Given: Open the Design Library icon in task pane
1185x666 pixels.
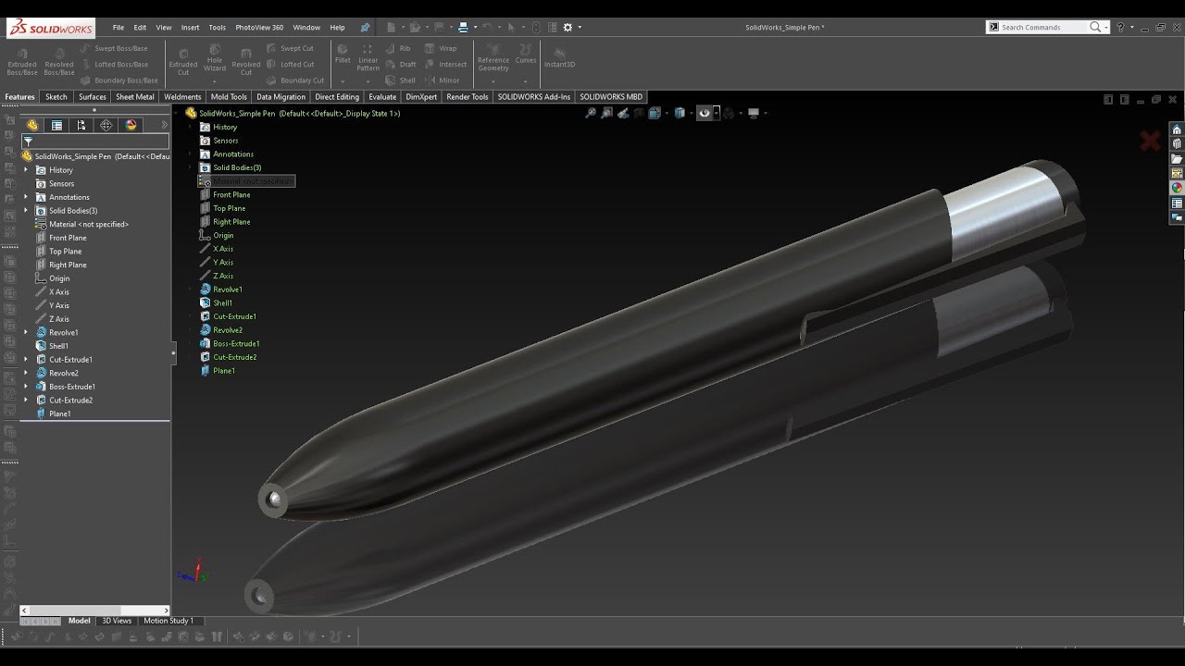Looking at the screenshot, I should point(1177,144).
